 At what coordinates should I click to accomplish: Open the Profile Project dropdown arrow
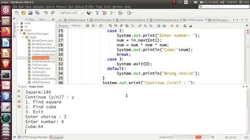pos(133,13)
